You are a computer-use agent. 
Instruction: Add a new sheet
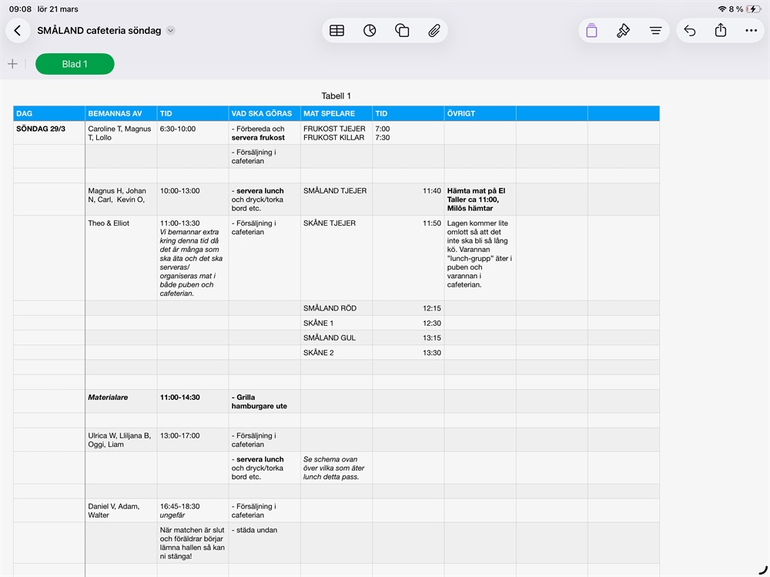tap(12, 64)
